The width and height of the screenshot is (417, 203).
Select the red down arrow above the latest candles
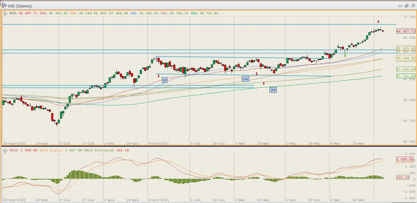pos(378,22)
